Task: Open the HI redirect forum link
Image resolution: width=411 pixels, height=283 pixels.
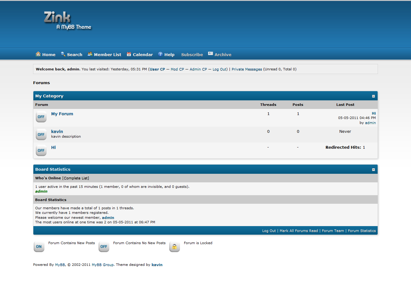Action: [54, 147]
